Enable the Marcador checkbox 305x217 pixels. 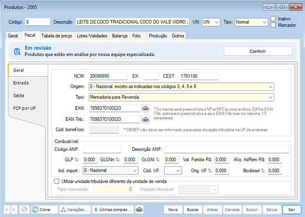click(x=273, y=25)
